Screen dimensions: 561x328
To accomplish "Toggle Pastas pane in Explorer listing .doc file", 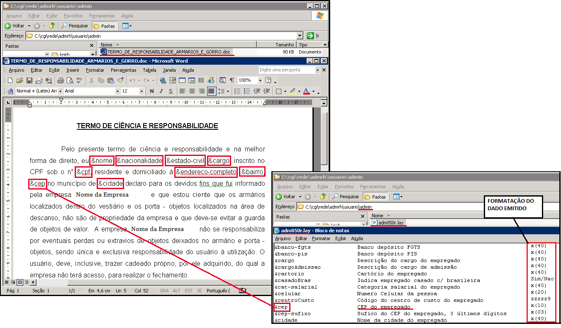I will (104, 26).
